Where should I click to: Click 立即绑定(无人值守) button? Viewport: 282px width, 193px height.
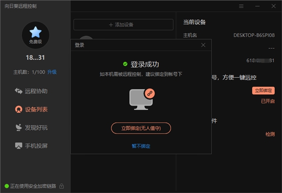click(141, 128)
